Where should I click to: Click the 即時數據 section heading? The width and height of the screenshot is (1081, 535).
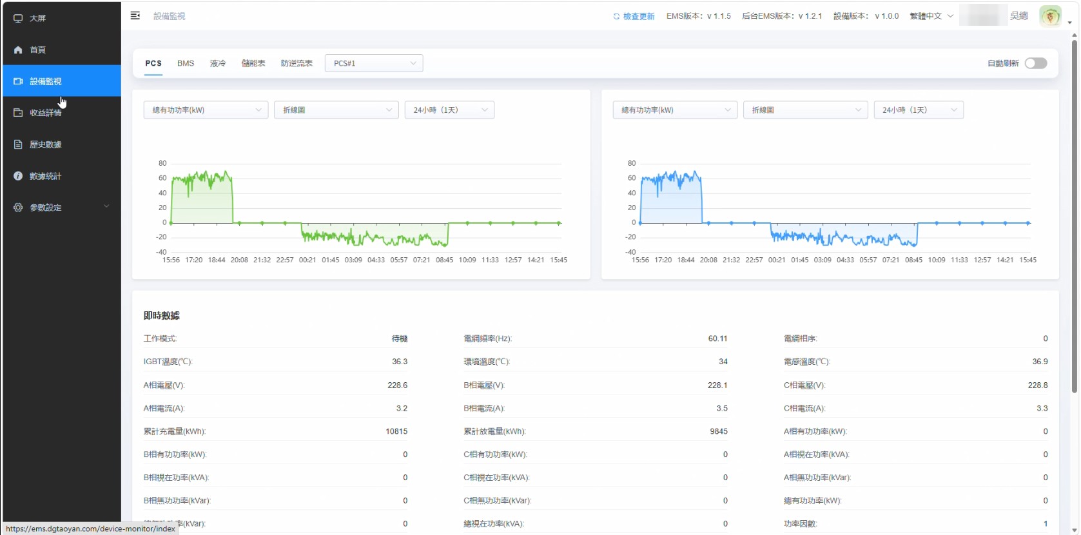coord(162,316)
